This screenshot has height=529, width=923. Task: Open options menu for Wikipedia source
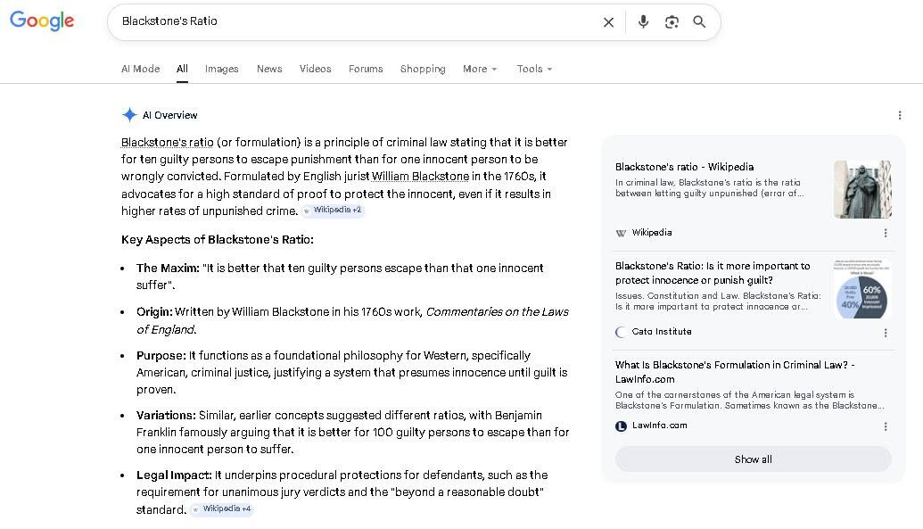[886, 234]
